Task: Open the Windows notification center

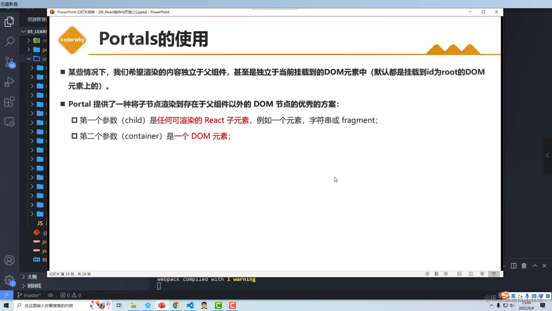Action: click(x=543, y=306)
